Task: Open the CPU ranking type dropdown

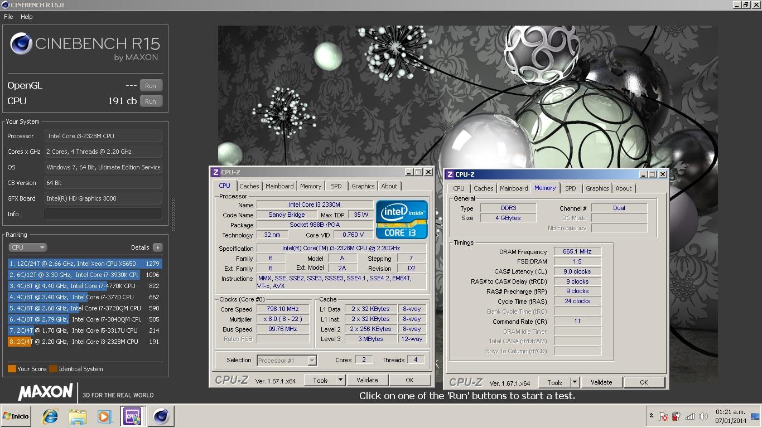Action: point(27,247)
